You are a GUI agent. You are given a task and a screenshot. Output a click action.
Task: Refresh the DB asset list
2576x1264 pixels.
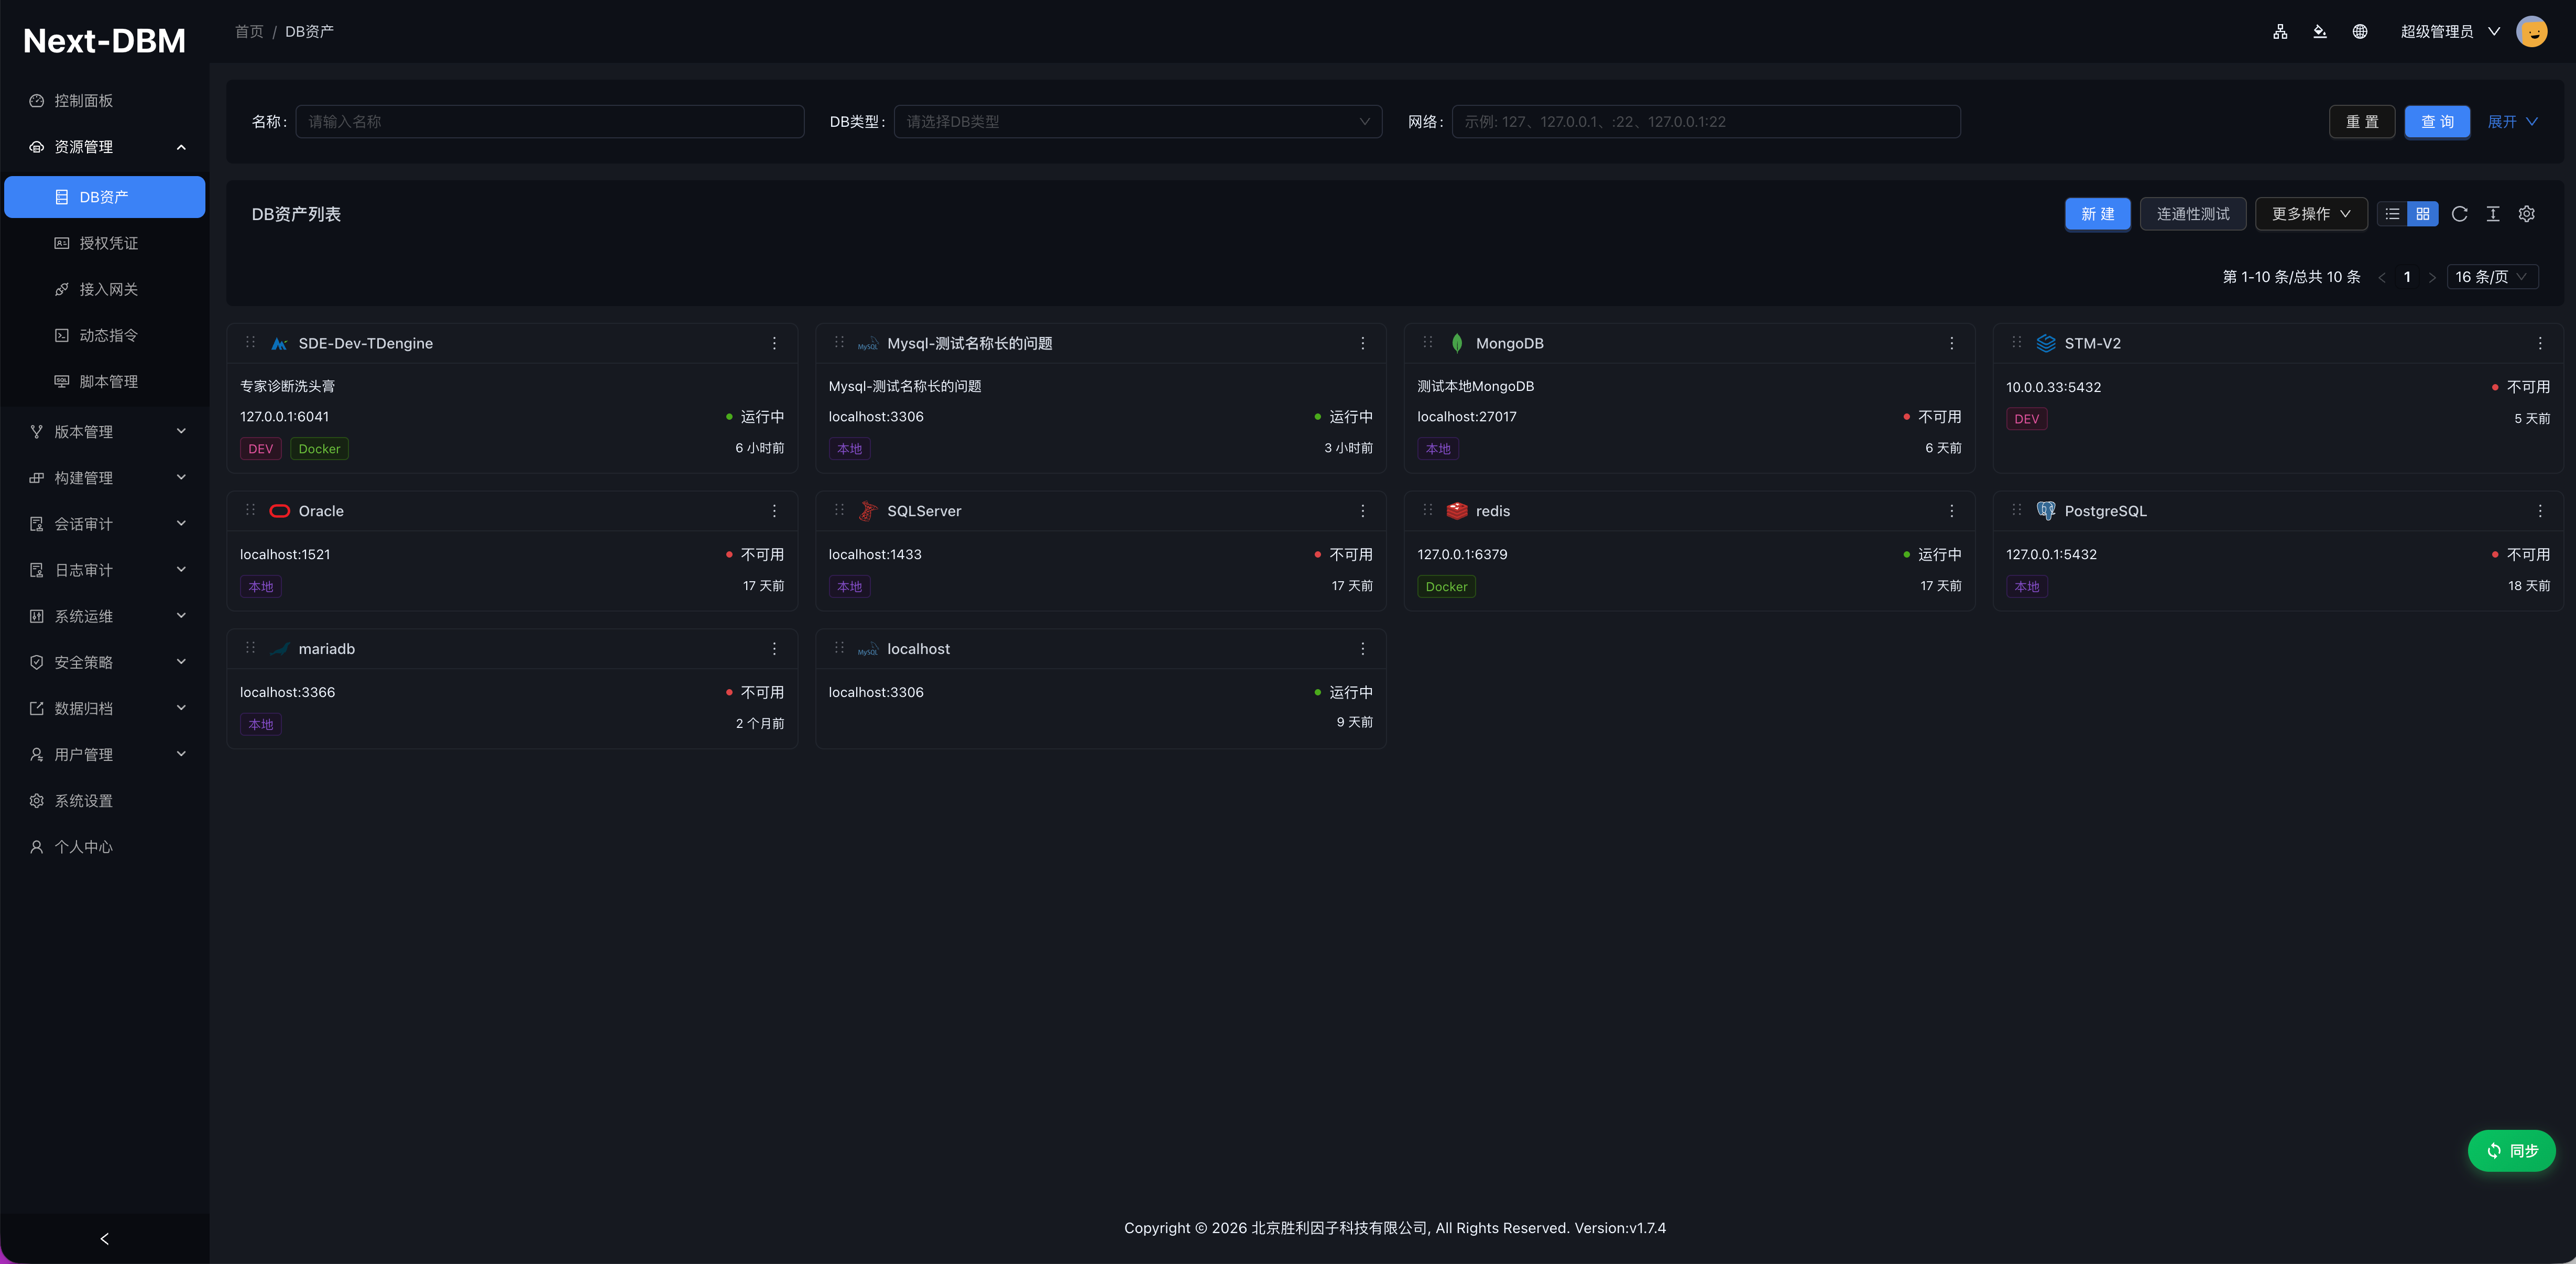pos(2460,214)
